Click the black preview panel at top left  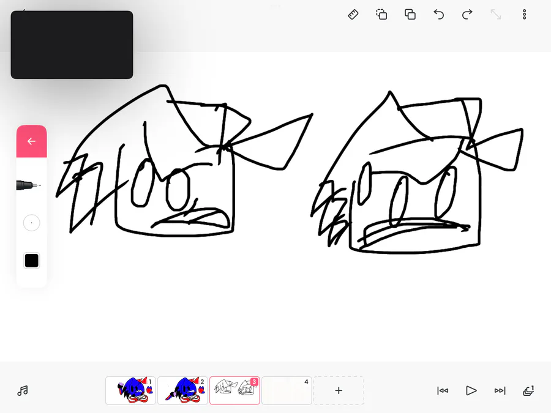click(72, 45)
